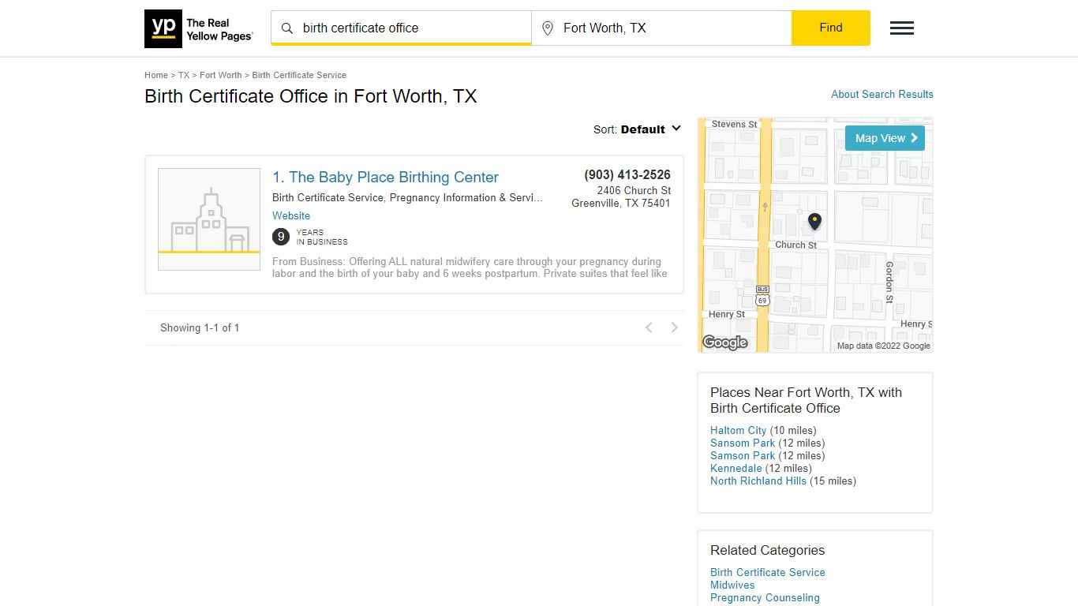Open Pregnancy Counseling related category
Viewport: 1078px width, 606px height.
(765, 597)
